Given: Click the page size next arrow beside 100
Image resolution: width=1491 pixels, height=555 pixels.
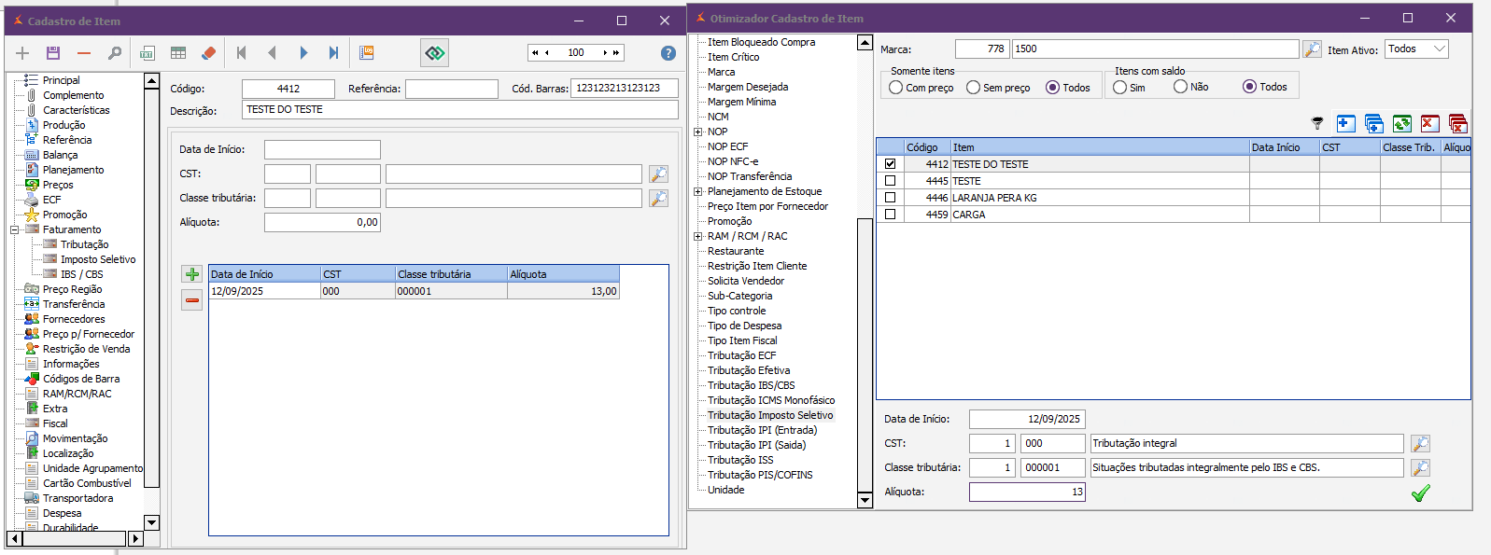Looking at the screenshot, I should pyautogui.click(x=605, y=53).
